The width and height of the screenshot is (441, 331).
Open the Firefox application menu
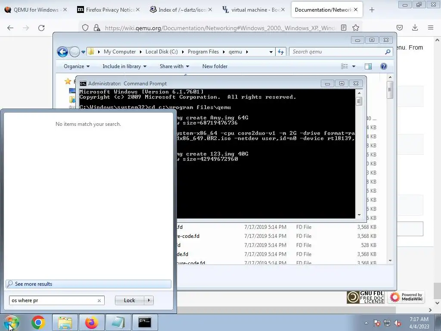point(431,28)
